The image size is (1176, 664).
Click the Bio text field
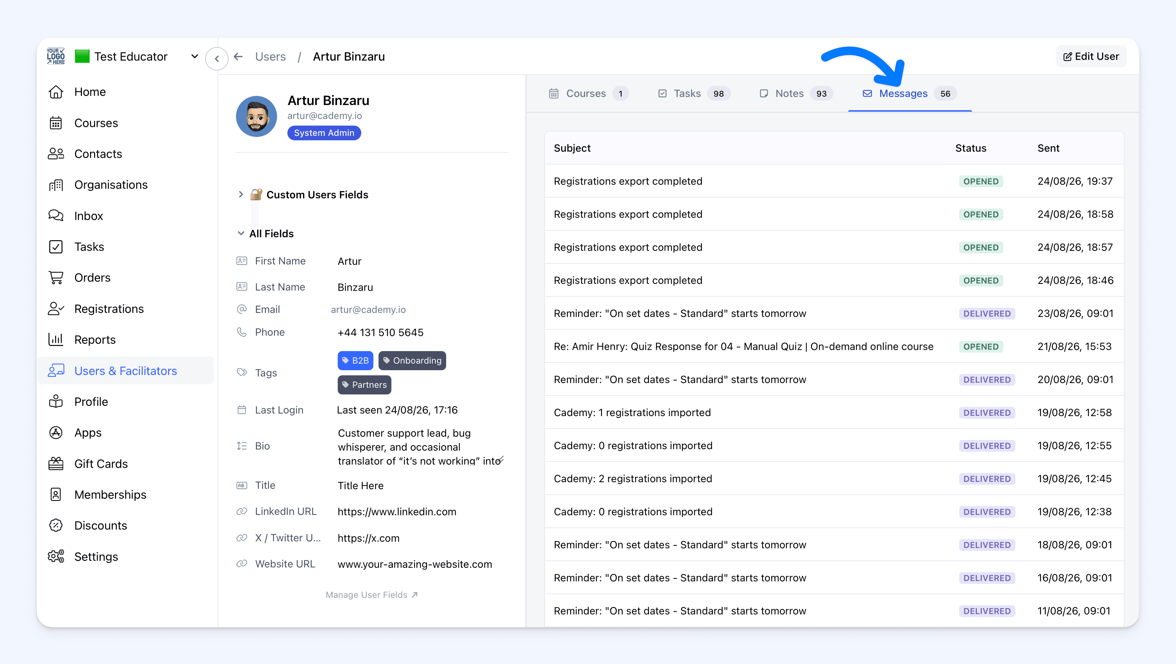(x=421, y=447)
